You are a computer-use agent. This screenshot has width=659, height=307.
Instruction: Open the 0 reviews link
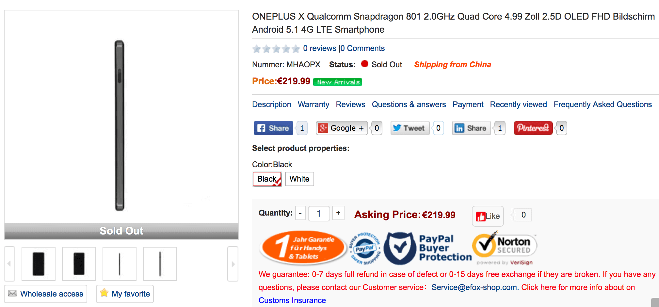pos(319,48)
